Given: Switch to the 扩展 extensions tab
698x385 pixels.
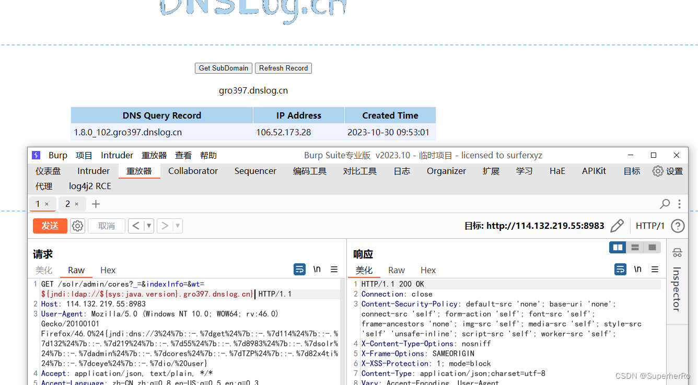Looking at the screenshot, I should click(491, 171).
